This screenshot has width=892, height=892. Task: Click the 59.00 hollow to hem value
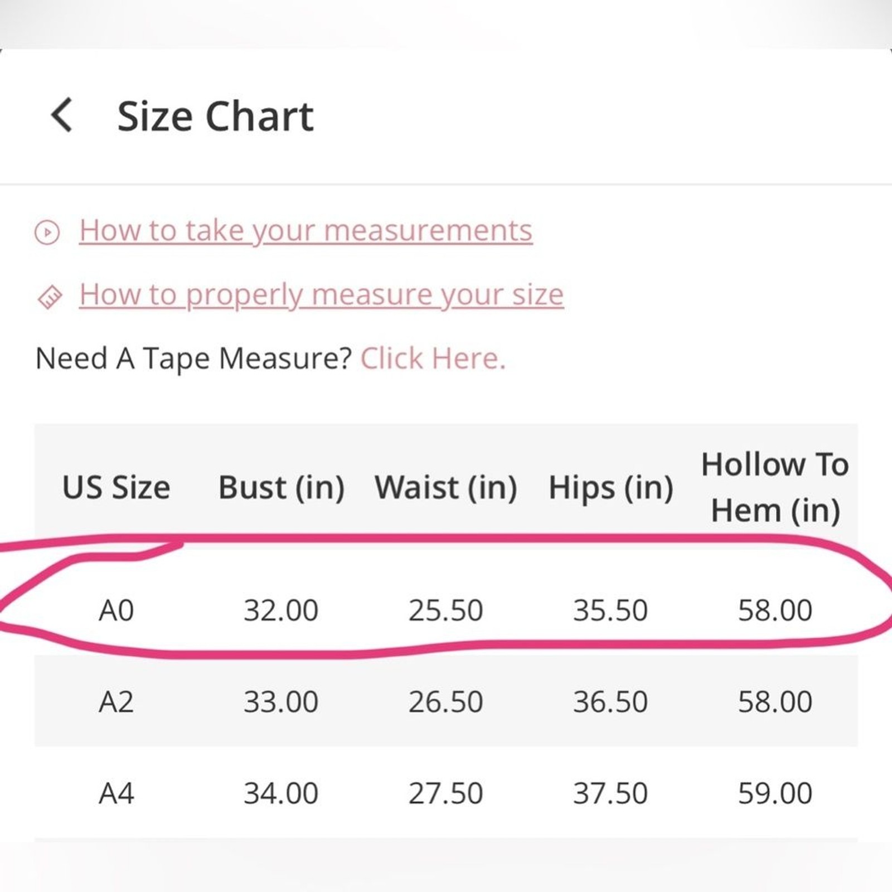click(775, 793)
